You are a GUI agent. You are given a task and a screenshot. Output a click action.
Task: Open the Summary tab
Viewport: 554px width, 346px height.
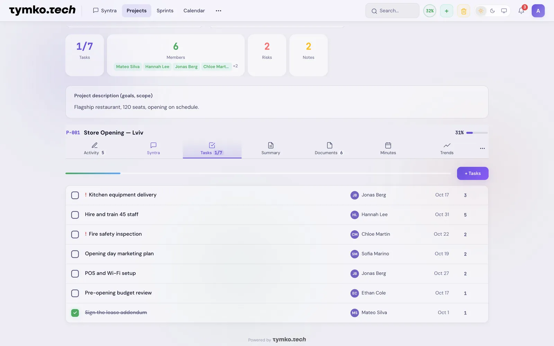(271, 149)
